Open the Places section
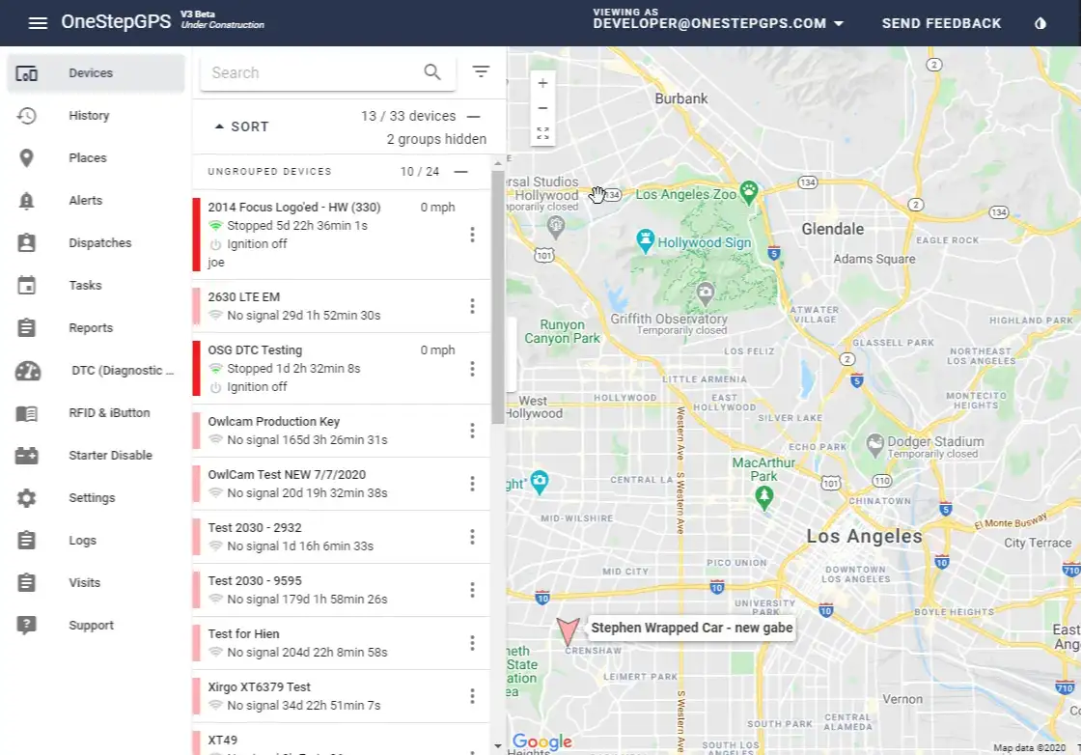 (88, 157)
